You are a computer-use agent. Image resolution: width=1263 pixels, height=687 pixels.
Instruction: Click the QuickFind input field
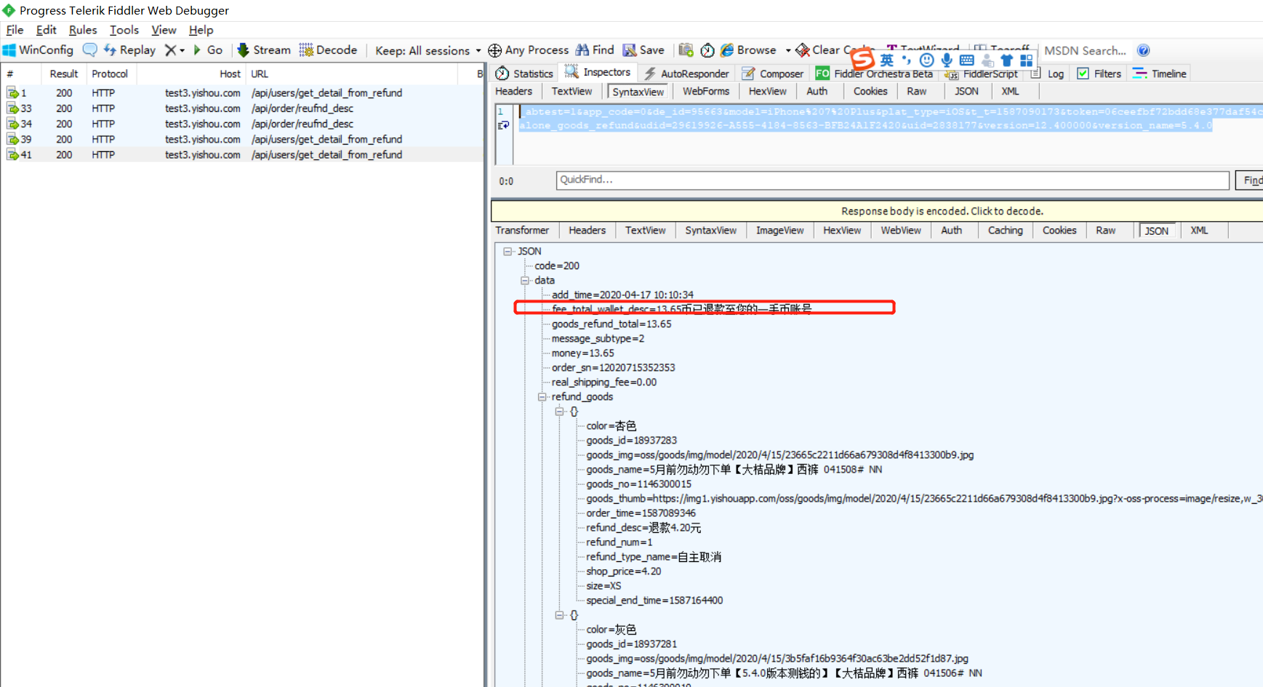tap(893, 180)
